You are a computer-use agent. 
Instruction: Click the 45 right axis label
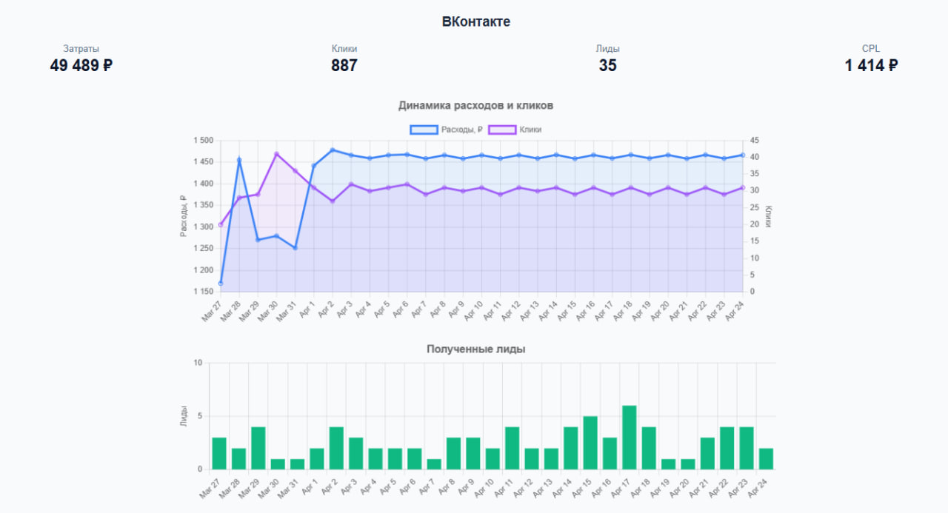755,141
